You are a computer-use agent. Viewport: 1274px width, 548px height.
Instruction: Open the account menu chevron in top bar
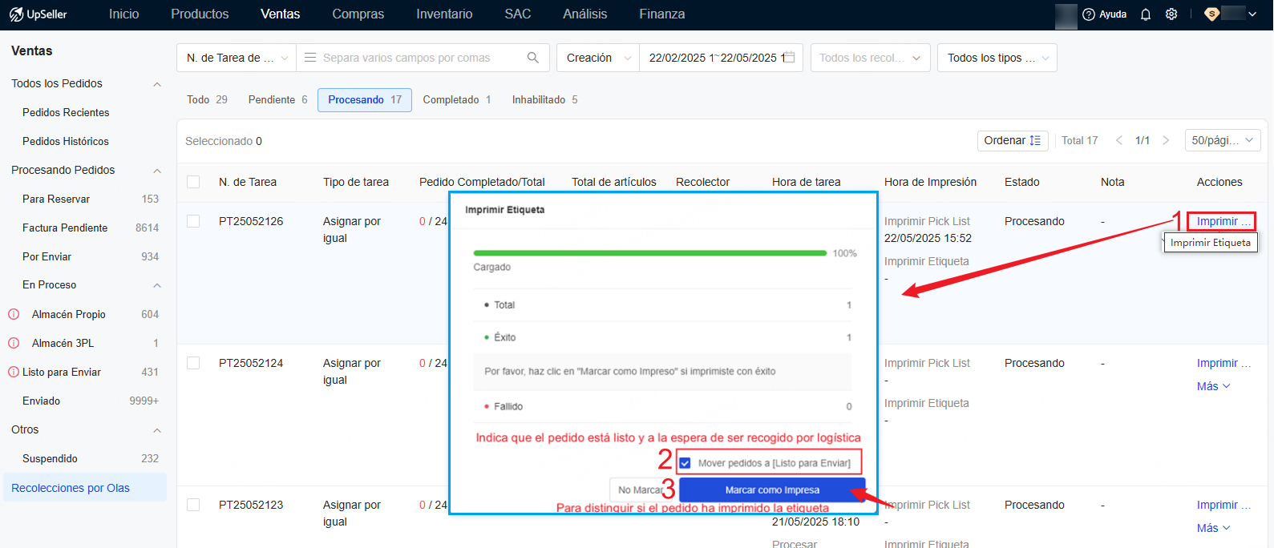(1252, 14)
